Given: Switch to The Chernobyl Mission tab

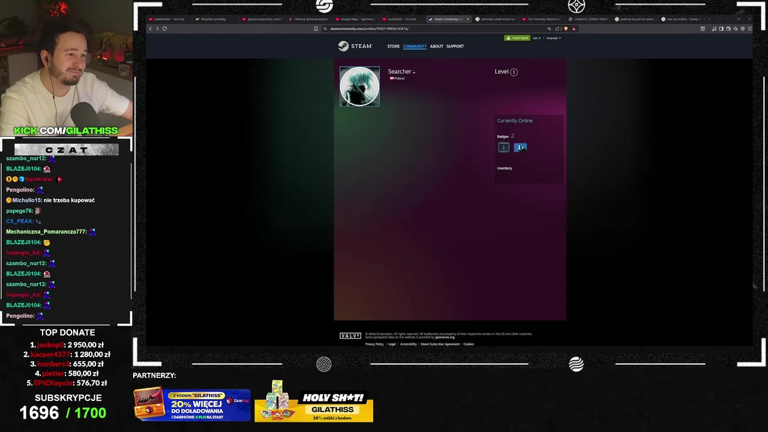Looking at the screenshot, I should (x=543, y=19).
